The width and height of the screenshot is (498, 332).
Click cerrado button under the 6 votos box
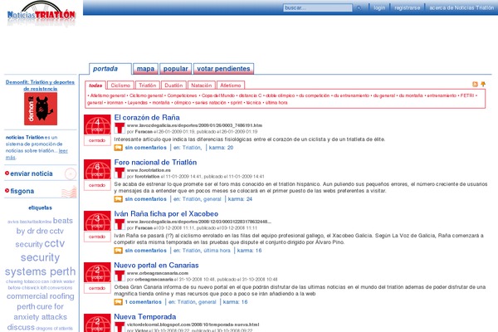[x=97, y=185]
